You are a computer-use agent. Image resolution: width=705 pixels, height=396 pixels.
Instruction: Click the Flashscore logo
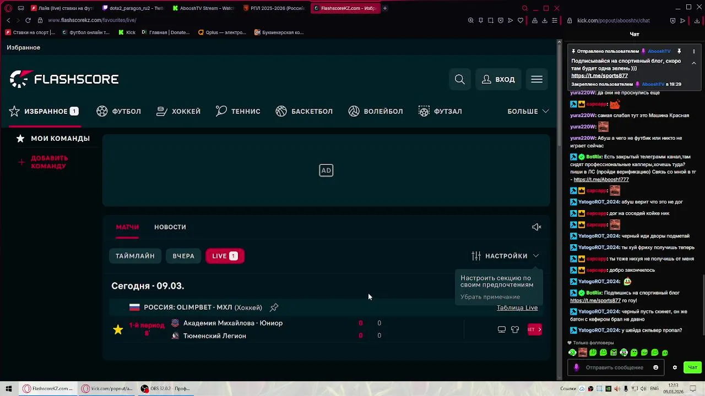(64, 79)
